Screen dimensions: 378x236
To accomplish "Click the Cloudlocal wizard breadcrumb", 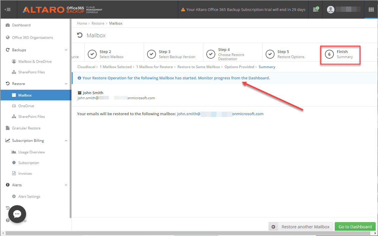I will click(x=86, y=67).
